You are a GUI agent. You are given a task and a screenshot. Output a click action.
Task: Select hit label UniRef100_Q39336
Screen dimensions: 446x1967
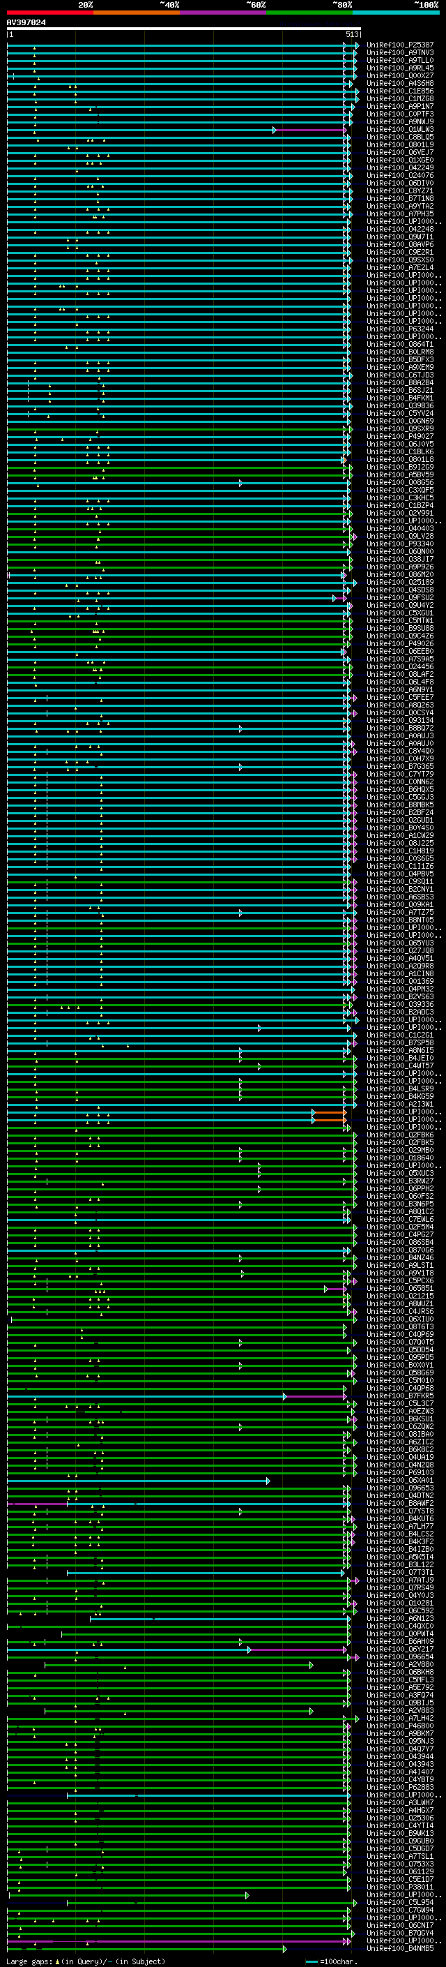tap(400, 1005)
